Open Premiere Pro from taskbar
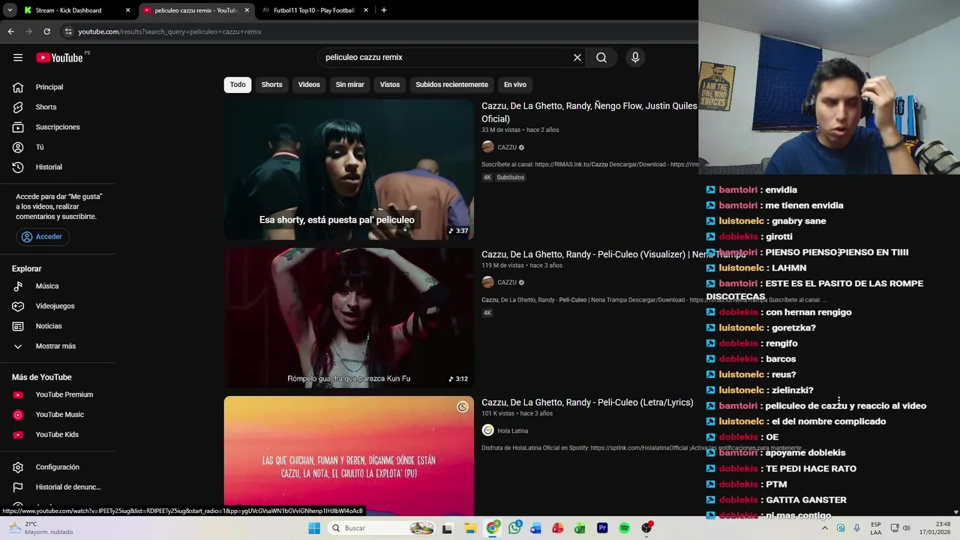The width and height of the screenshot is (960, 540). click(602, 528)
